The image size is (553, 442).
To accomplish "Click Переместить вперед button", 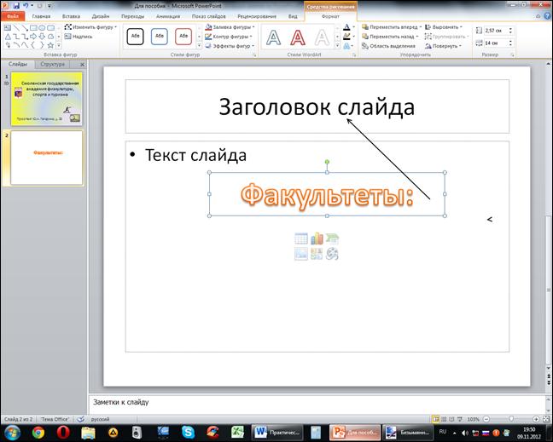I will (x=393, y=27).
